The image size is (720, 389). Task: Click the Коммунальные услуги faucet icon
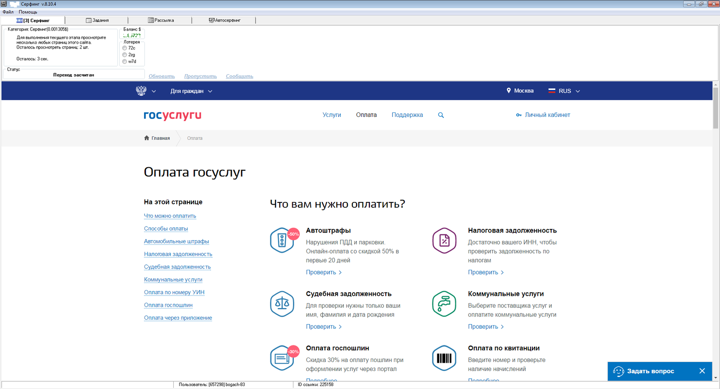coord(444,304)
